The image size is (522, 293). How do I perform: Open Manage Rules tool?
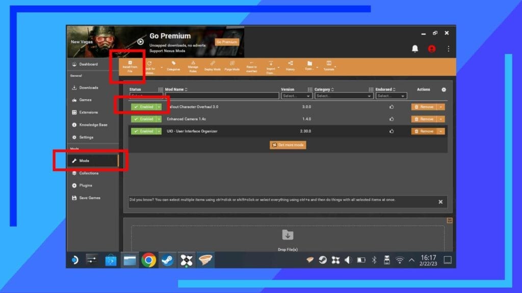[193, 67]
